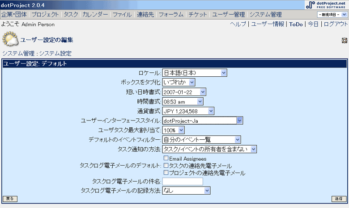Check the Email Assignees checkbox
This screenshot has width=349, height=208.
tap(166, 158)
